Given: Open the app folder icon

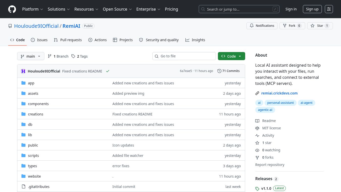Looking at the screenshot, I should coord(23,83).
